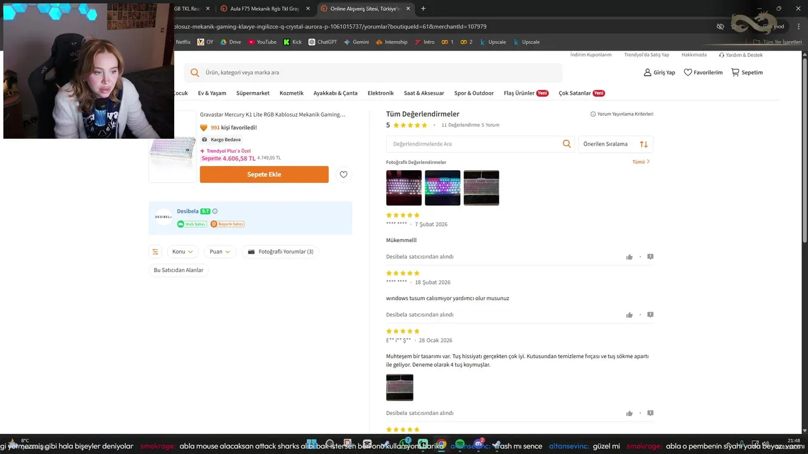Open first purple keyboard review photo
Image resolution: width=808 pixels, height=454 pixels.
404,188
